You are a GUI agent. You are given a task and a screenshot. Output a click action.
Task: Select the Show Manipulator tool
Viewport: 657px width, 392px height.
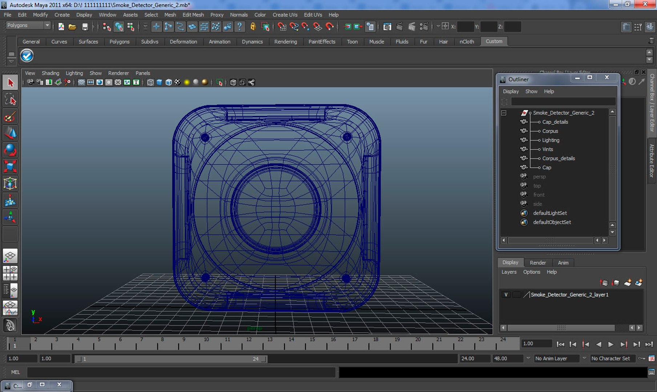(x=10, y=217)
